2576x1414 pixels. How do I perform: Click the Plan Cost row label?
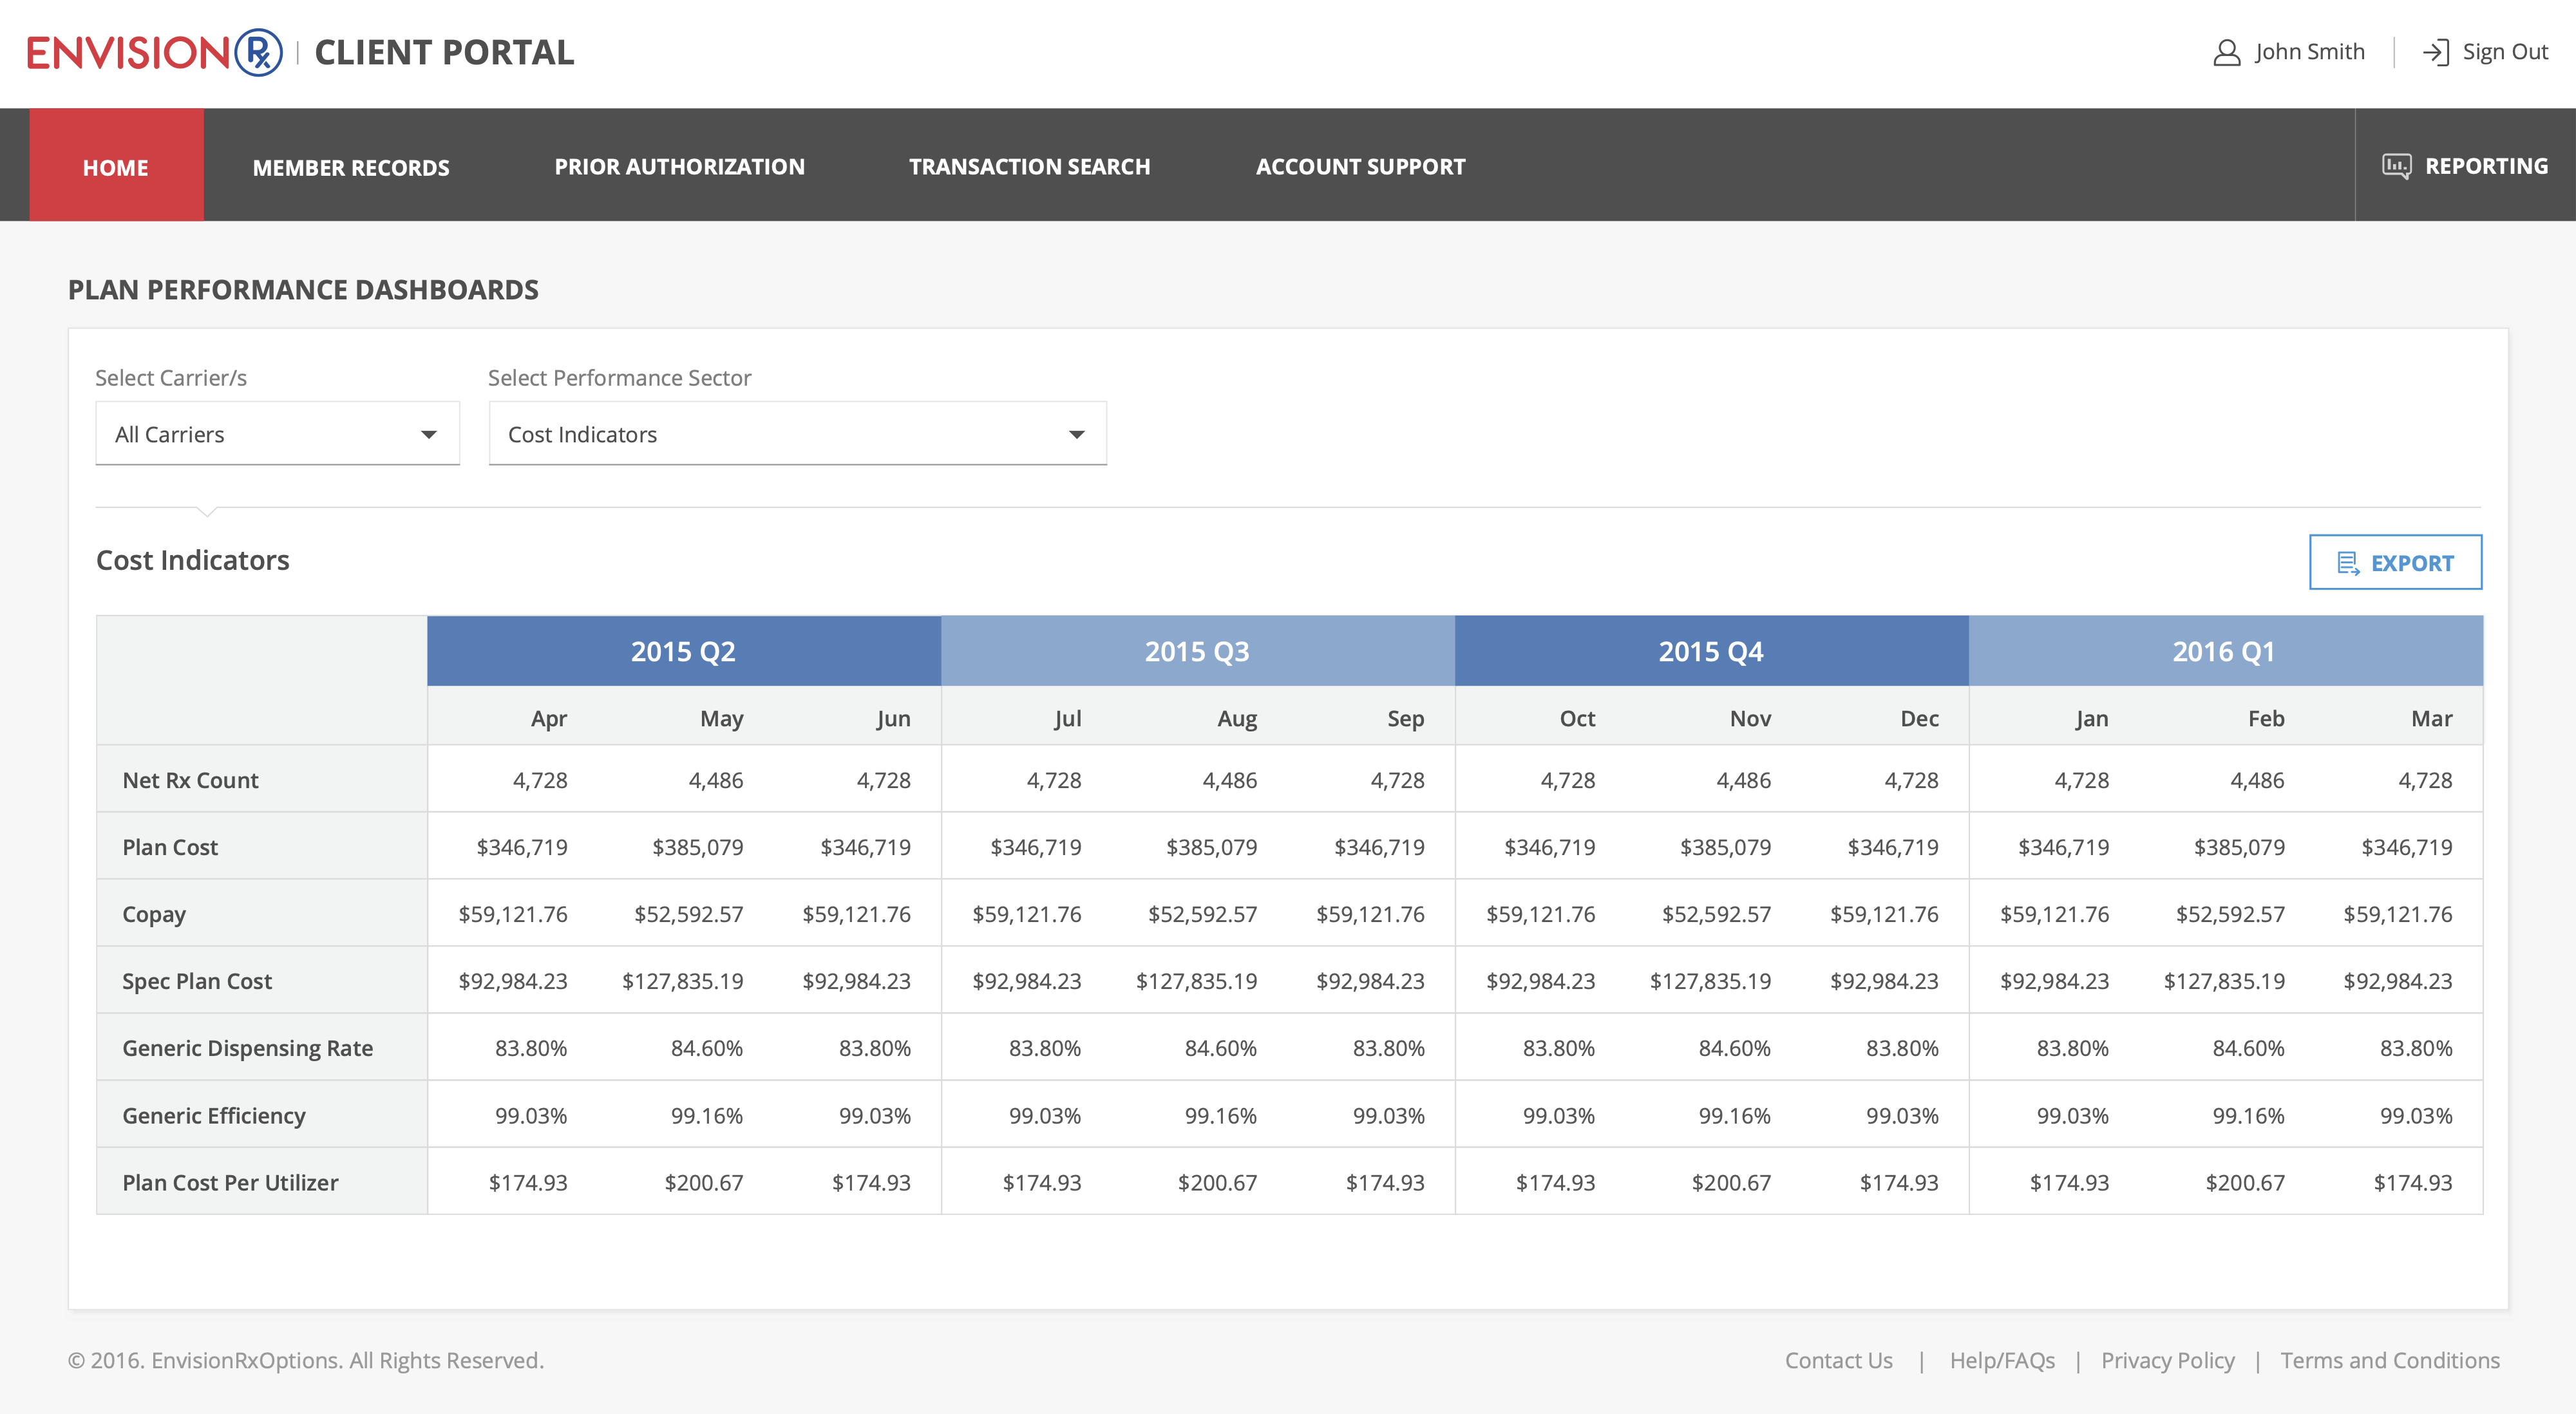click(x=170, y=847)
